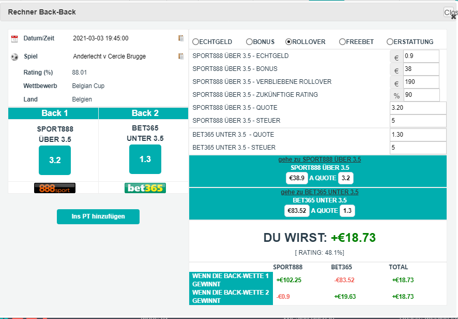Click the Back 1 odds box 3.2

tap(55, 160)
